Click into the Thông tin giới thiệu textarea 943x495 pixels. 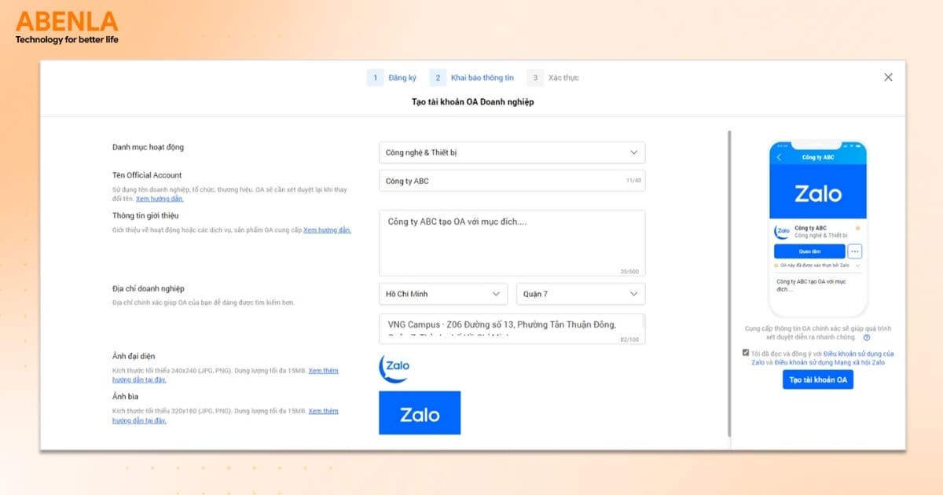(x=512, y=243)
